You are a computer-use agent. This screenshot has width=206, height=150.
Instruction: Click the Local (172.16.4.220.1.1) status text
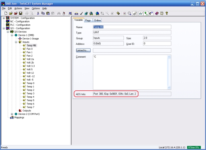(172, 148)
